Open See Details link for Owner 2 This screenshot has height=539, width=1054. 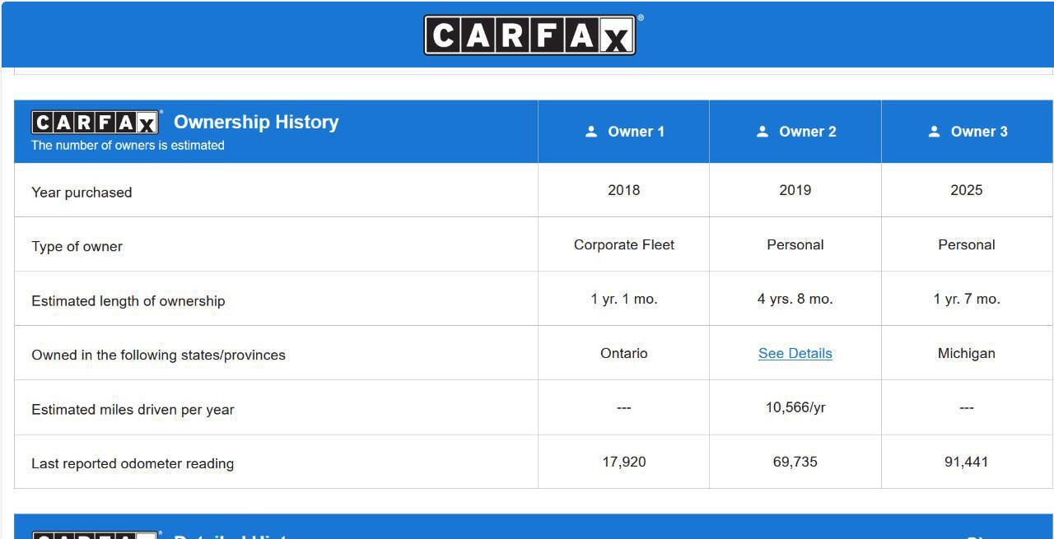[795, 353]
